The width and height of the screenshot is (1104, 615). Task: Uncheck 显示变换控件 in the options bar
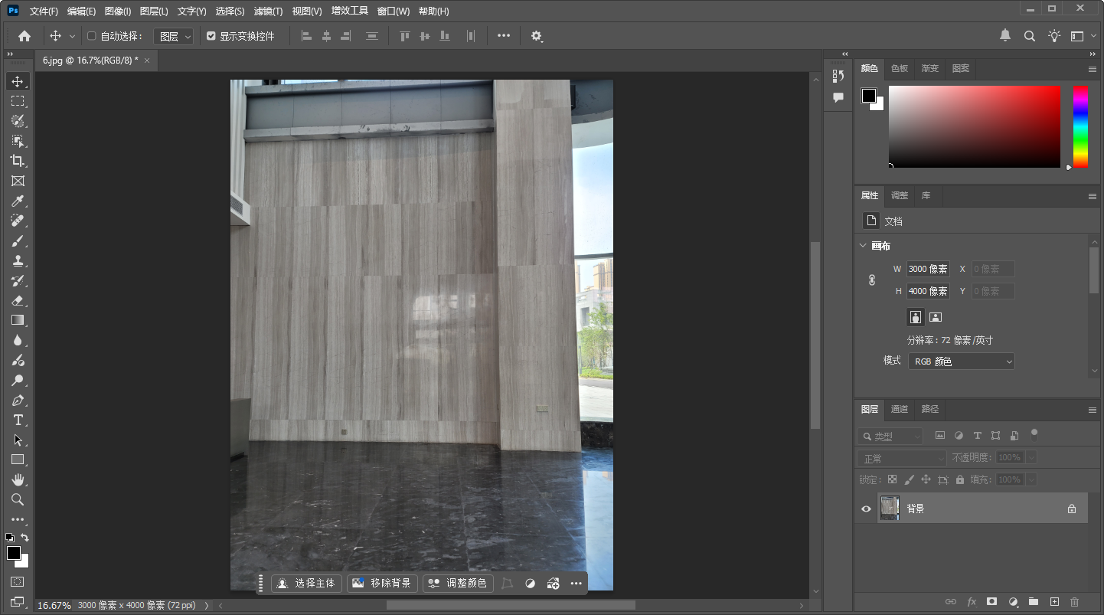(210, 35)
